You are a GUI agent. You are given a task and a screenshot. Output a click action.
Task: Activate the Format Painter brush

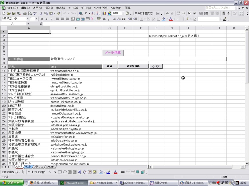pos(59,13)
